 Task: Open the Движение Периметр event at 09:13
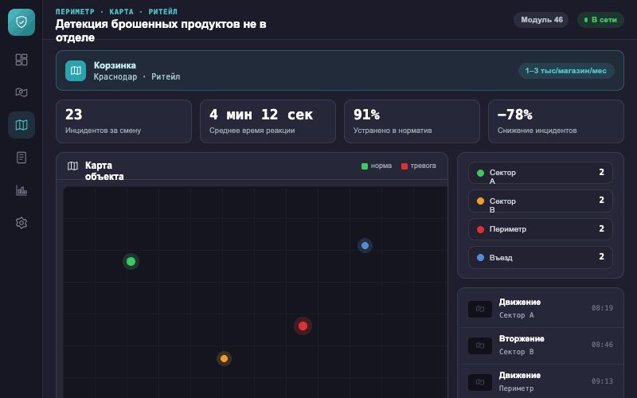tap(541, 382)
